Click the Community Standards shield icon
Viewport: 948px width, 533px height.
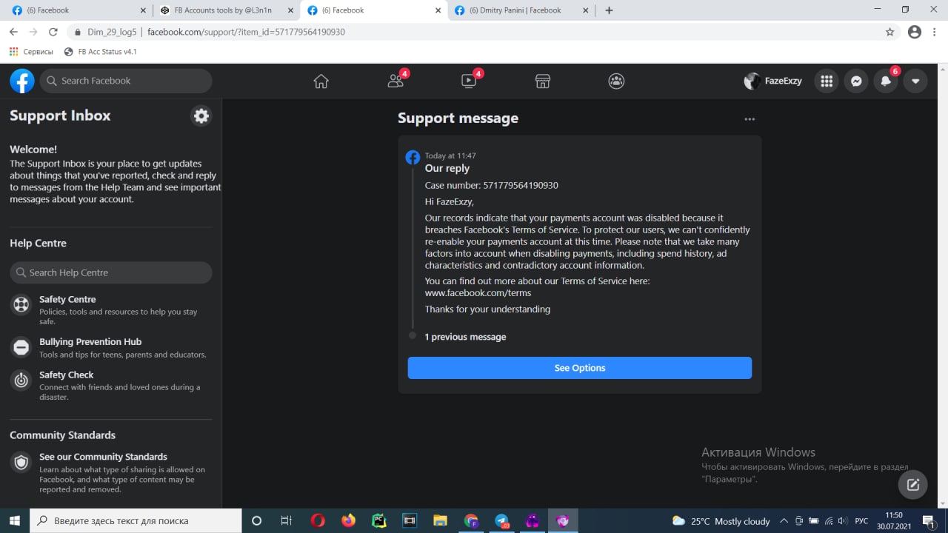[21, 462]
